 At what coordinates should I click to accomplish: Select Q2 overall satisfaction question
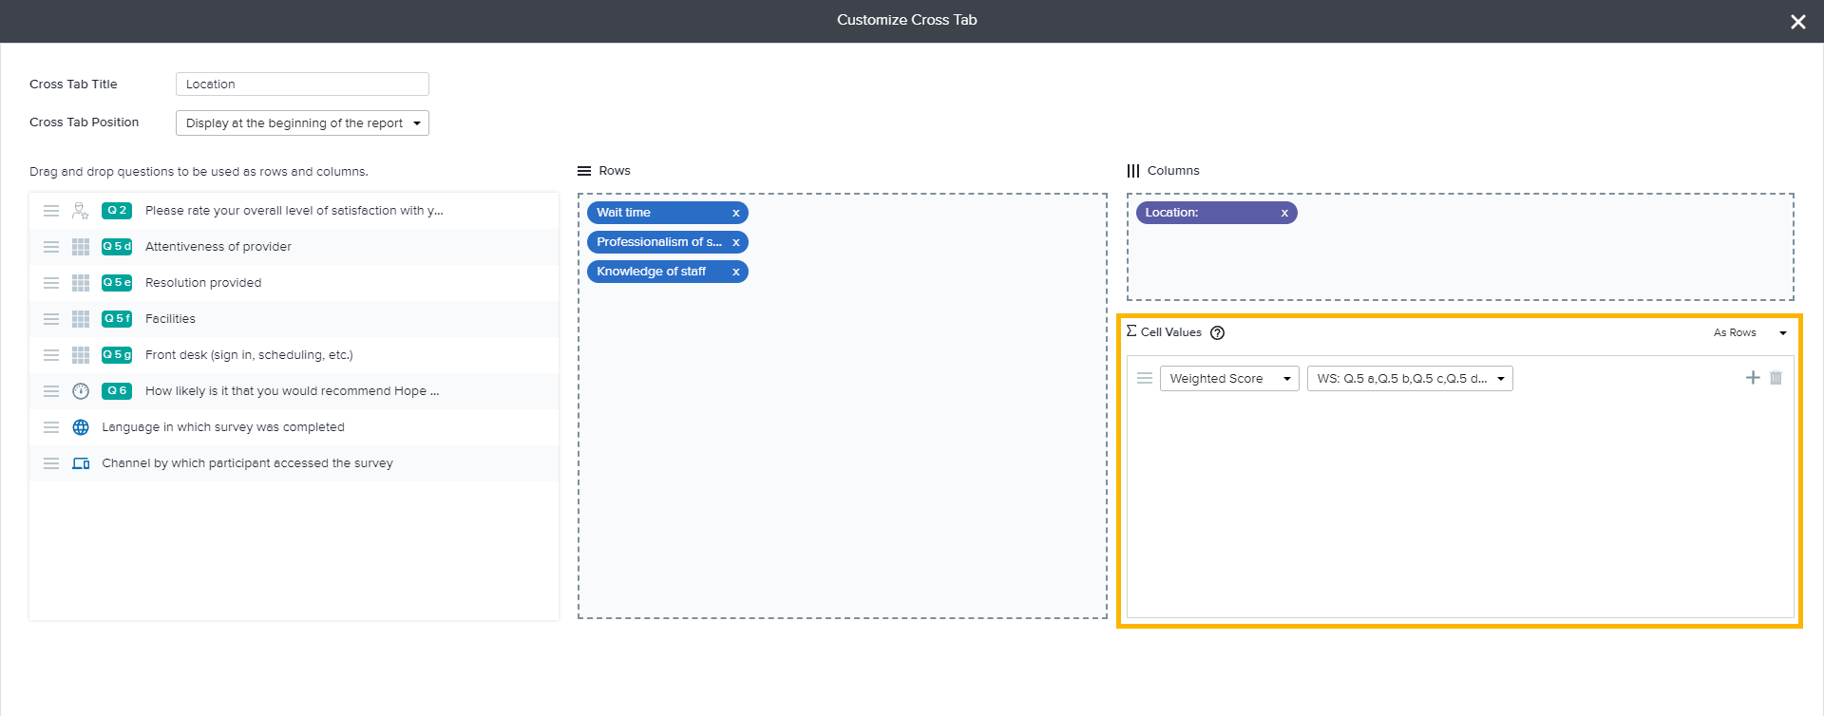(294, 211)
